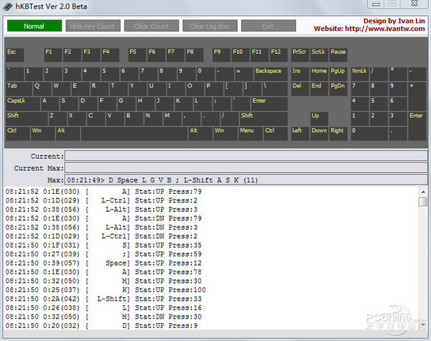The image size is (431, 341).
Task: Click the hKBTest title bar app icon
Action: [x=7, y=6]
